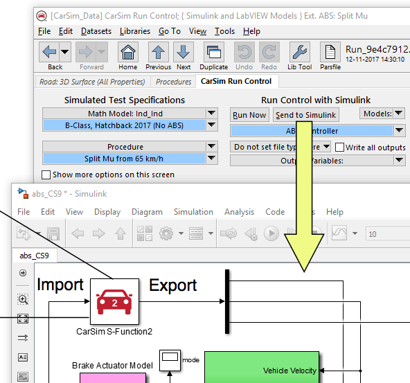Screen dimensions: 410x383
Task: Expand the Split Mu from 65 km/h dropdown
Action: pyautogui.click(x=211, y=158)
